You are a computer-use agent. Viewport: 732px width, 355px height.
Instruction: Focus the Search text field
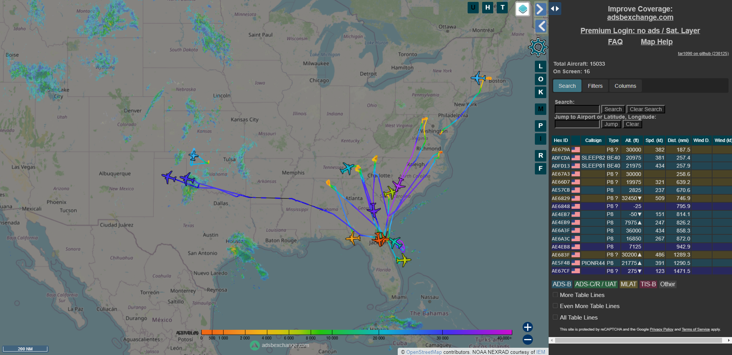pyautogui.click(x=577, y=109)
